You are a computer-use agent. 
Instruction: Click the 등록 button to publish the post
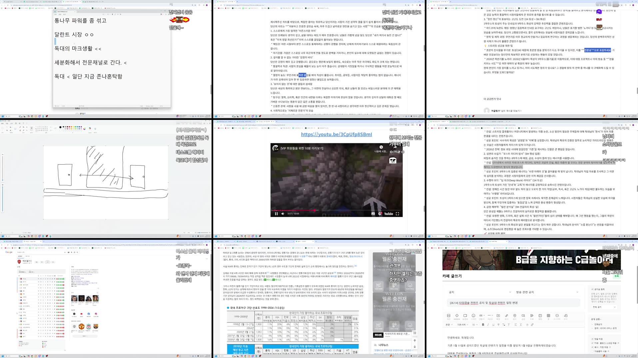coord(617,276)
